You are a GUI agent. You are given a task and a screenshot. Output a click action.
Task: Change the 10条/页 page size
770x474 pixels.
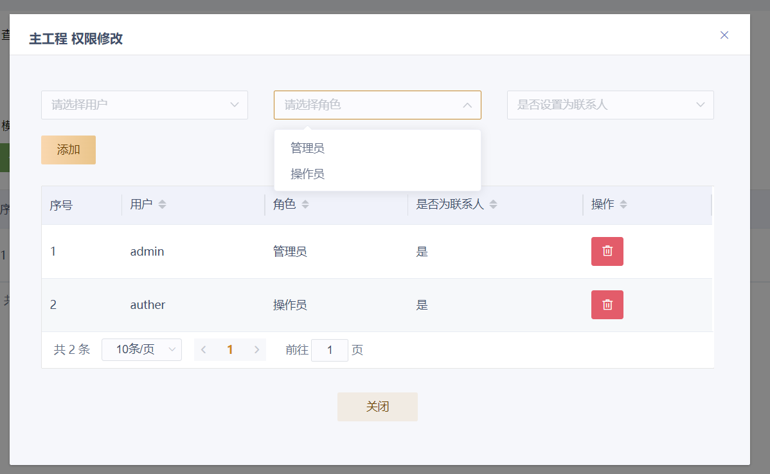pyautogui.click(x=141, y=349)
